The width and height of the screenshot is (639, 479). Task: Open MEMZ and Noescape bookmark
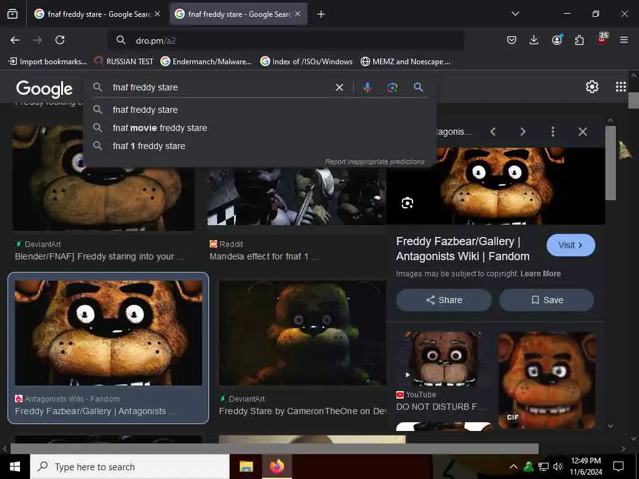tap(406, 62)
